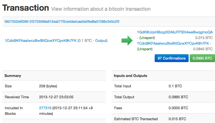215x123 pixels.
Task: Click the Received Time value
Action: tap(56, 97)
